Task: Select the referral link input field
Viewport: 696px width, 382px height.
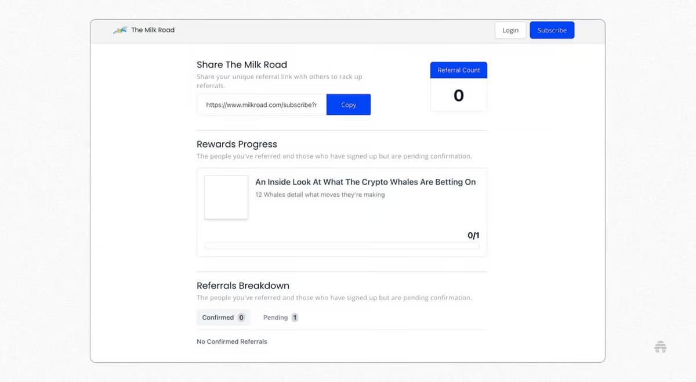Action: 261,104
